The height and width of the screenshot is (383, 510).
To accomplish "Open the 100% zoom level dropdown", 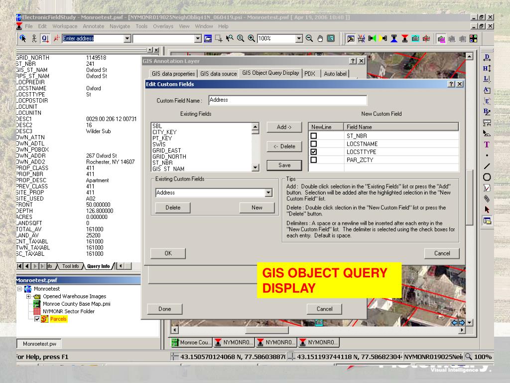I will point(299,38).
